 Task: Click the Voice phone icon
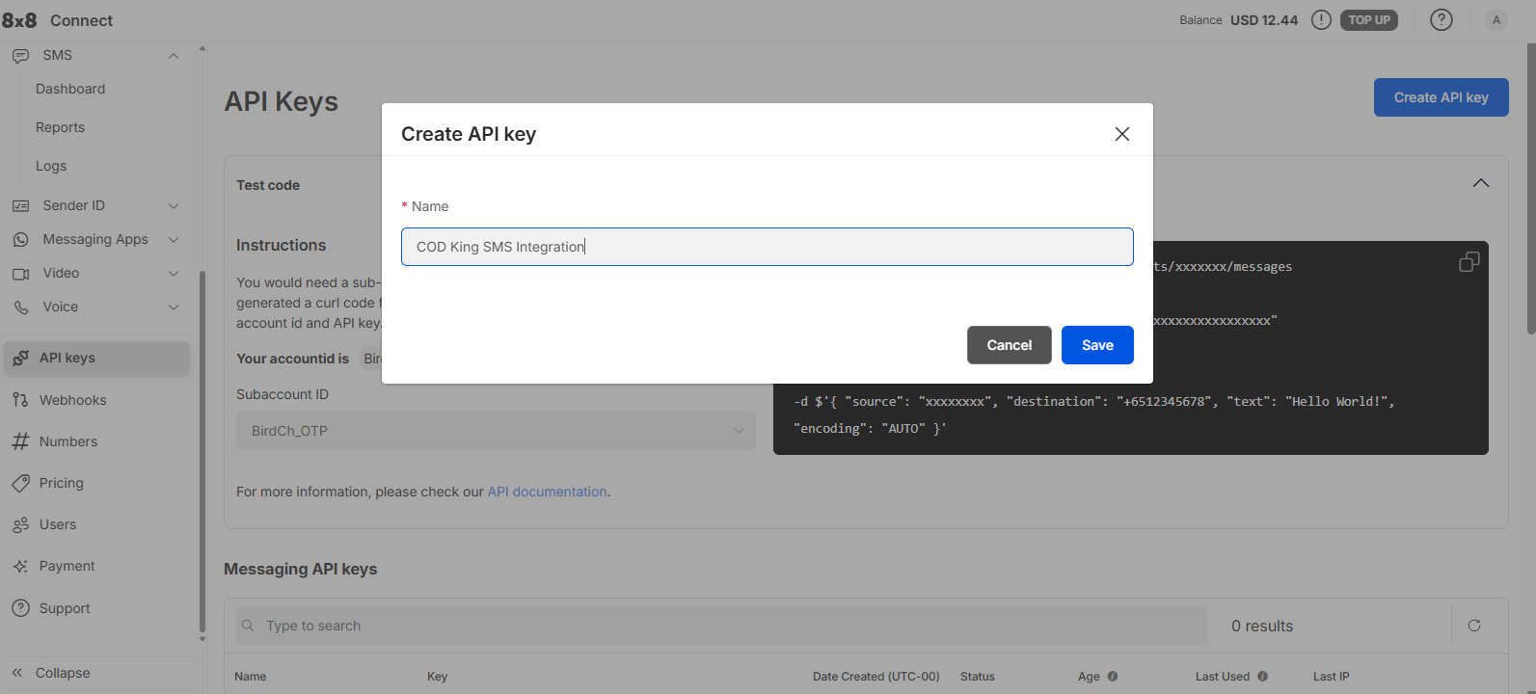[20, 307]
